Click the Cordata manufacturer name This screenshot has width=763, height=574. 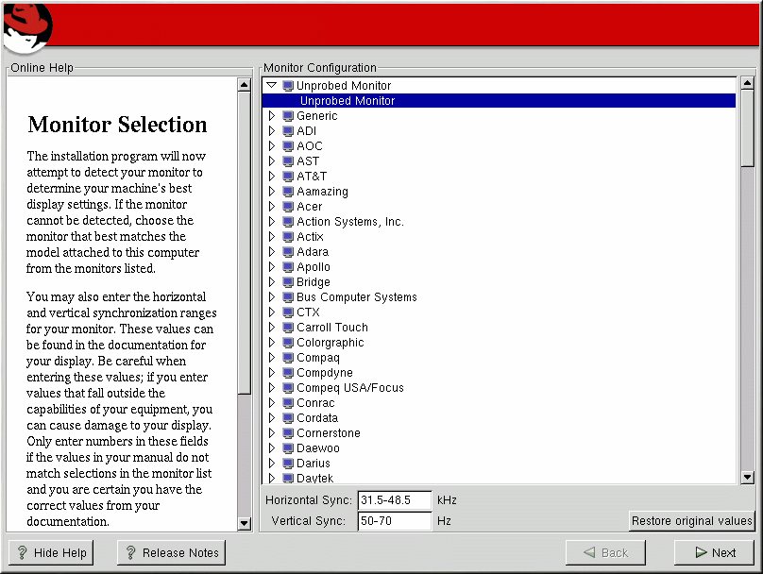[317, 418]
